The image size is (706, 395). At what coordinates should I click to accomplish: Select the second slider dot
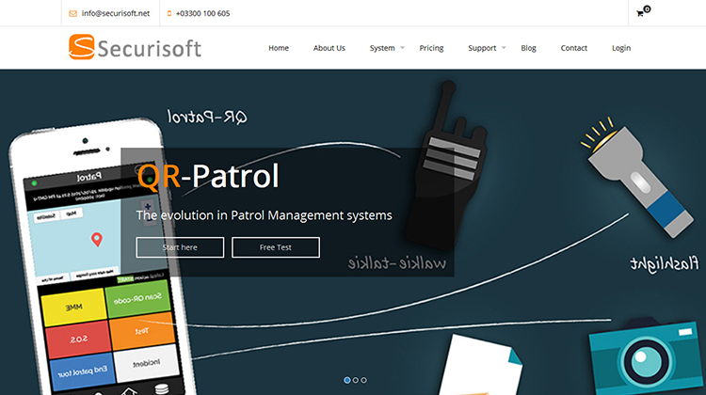coord(356,380)
